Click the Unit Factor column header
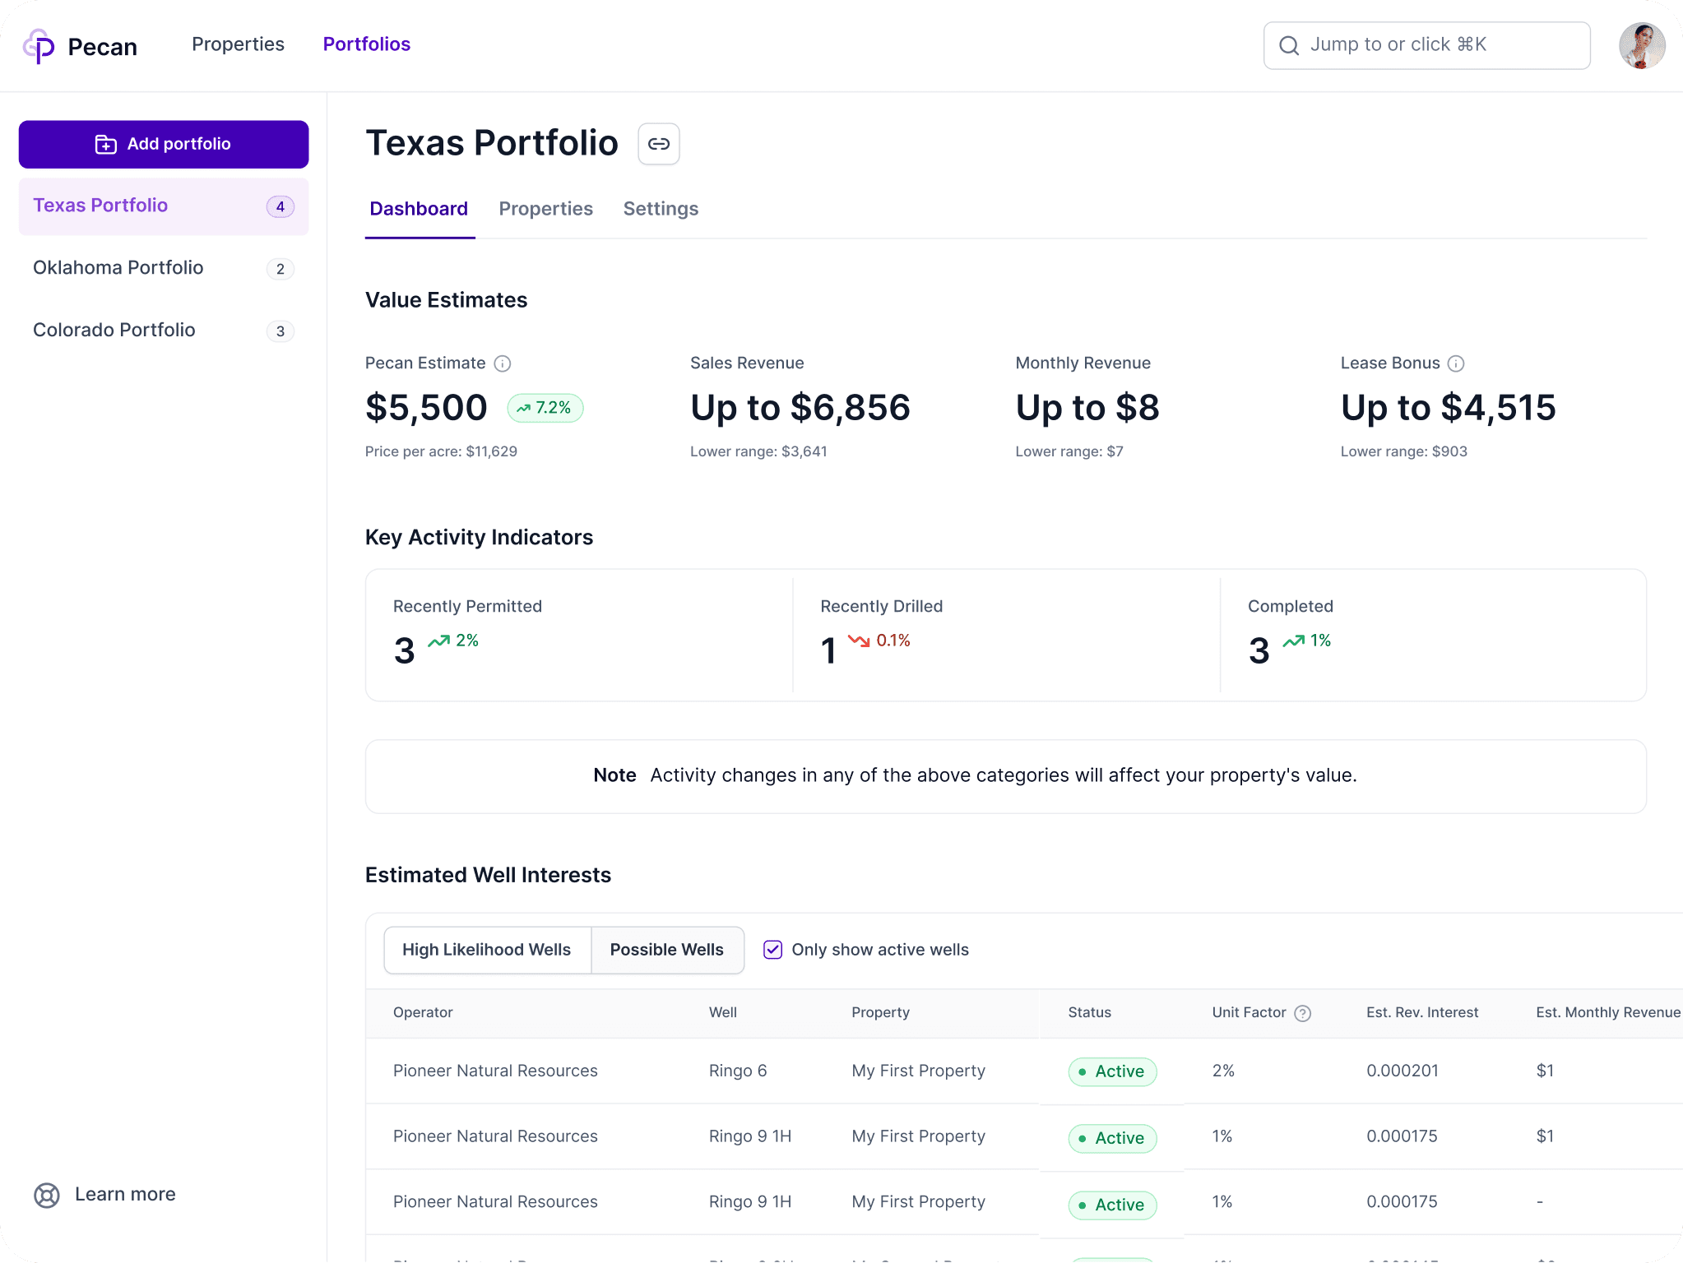 coord(1249,1012)
